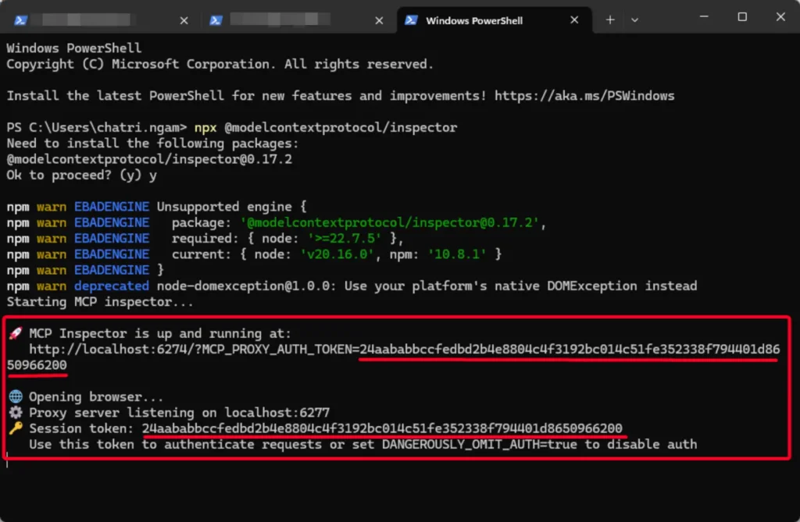Minimize the Windows Terminal window
Screen dimensions: 800x522
tap(705, 17)
